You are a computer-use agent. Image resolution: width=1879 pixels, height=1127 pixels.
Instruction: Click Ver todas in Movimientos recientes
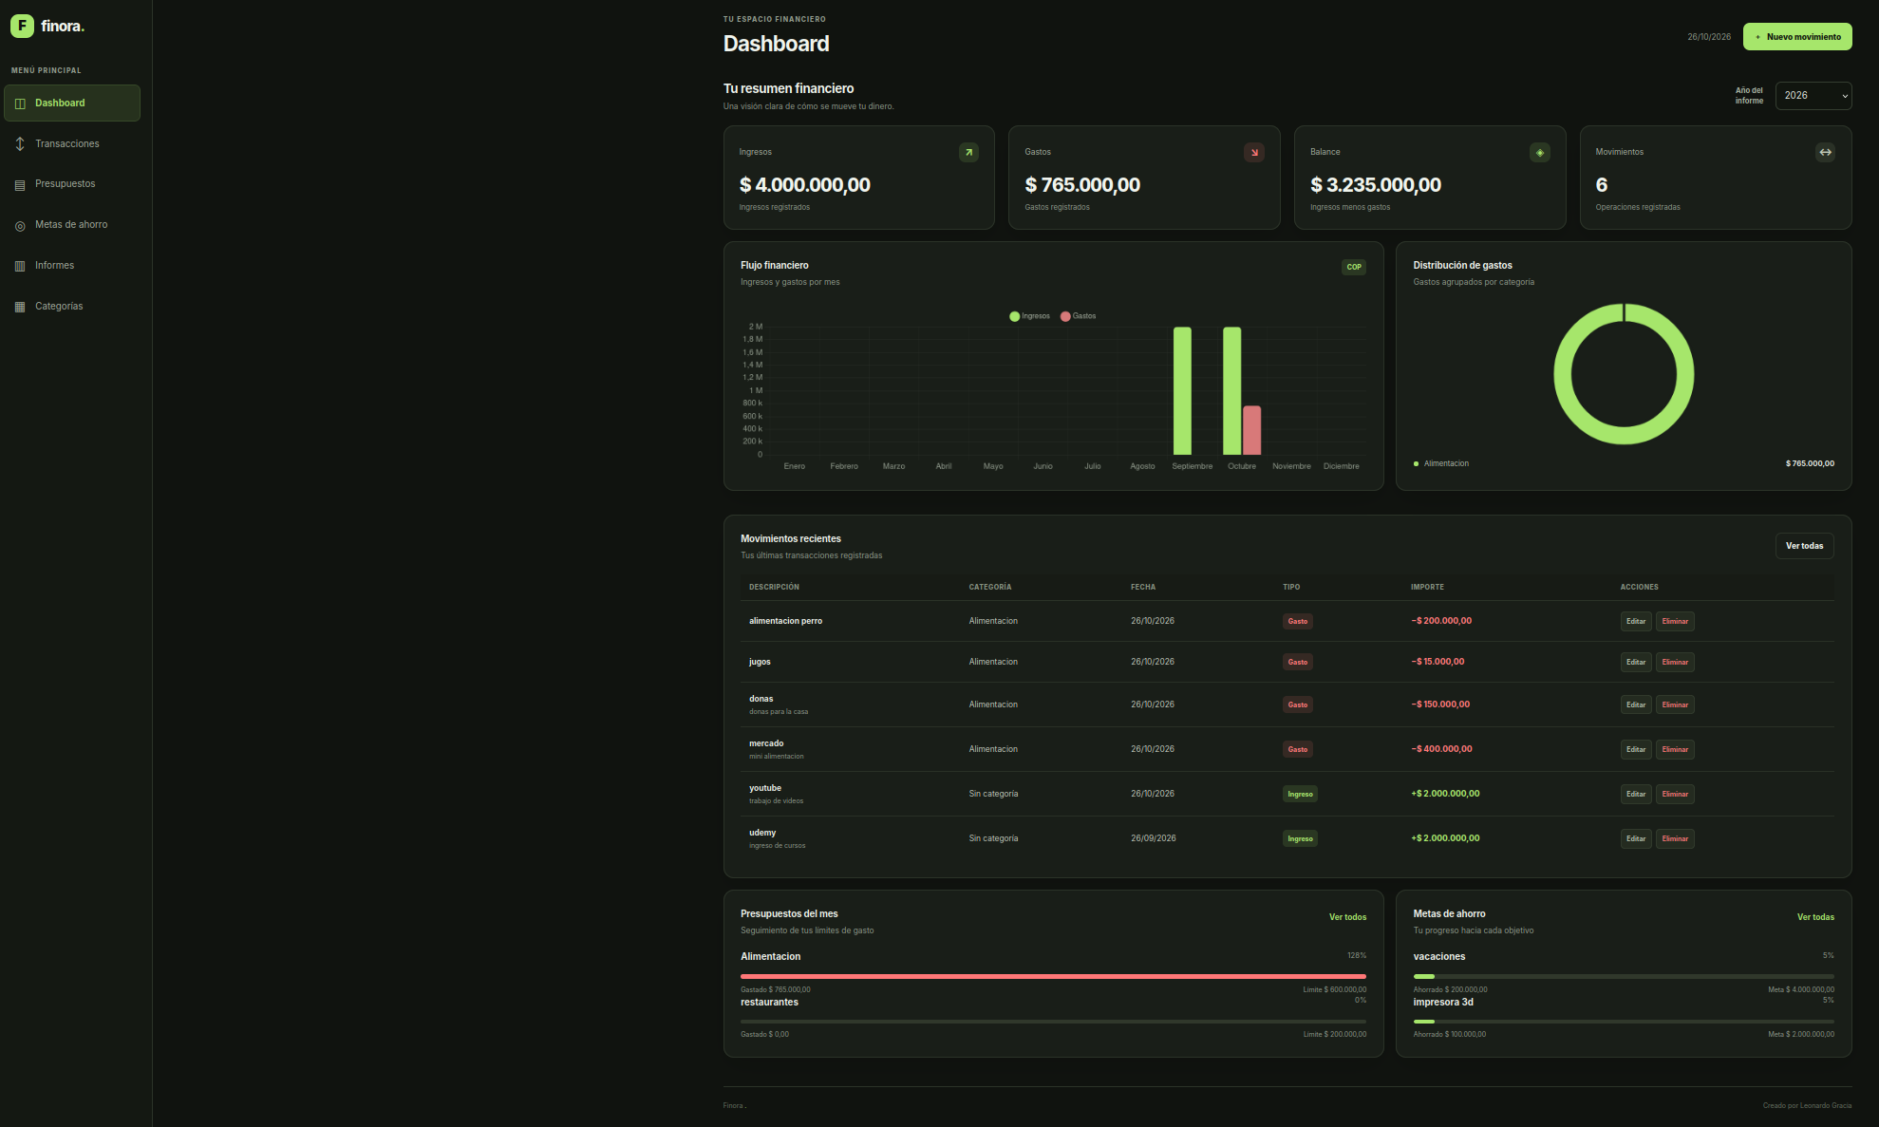pyautogui.click(x=1804, y=546)
